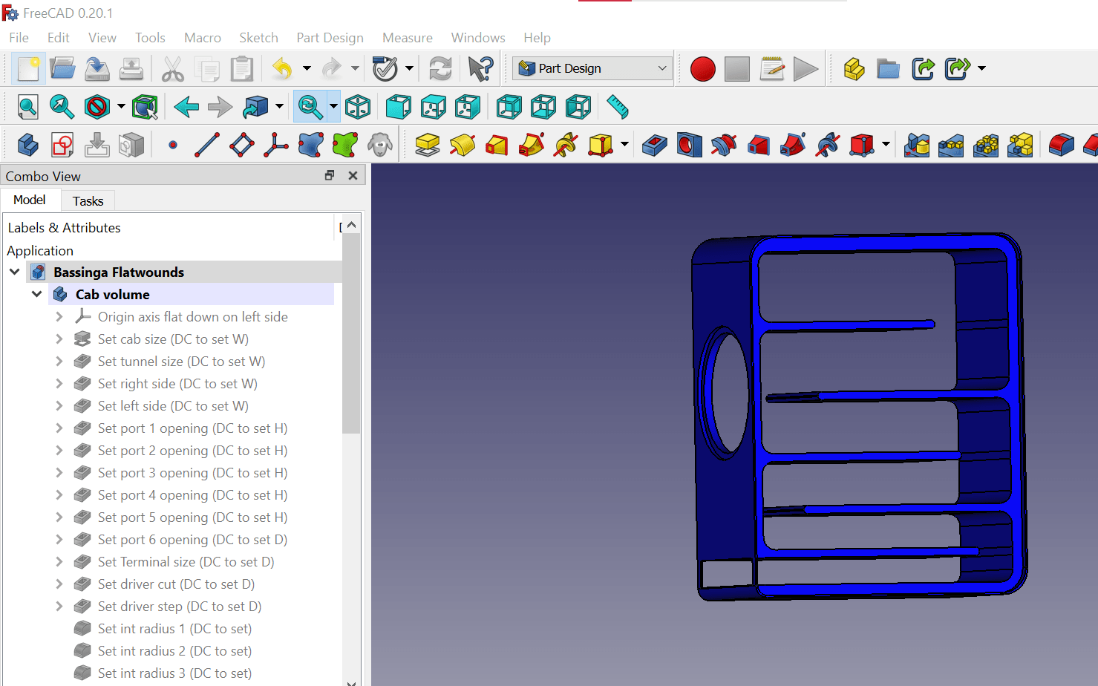Create a datum plane
This screenshot has width=1098, height=686.
(242, 145)
